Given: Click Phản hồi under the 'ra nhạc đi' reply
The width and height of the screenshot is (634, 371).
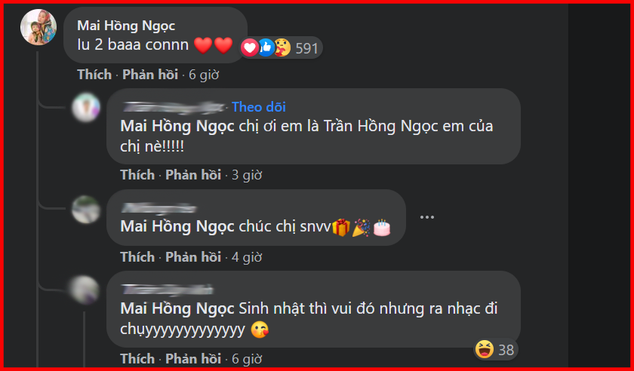Looking at the screenshot, I should click(x=193, y=358).
